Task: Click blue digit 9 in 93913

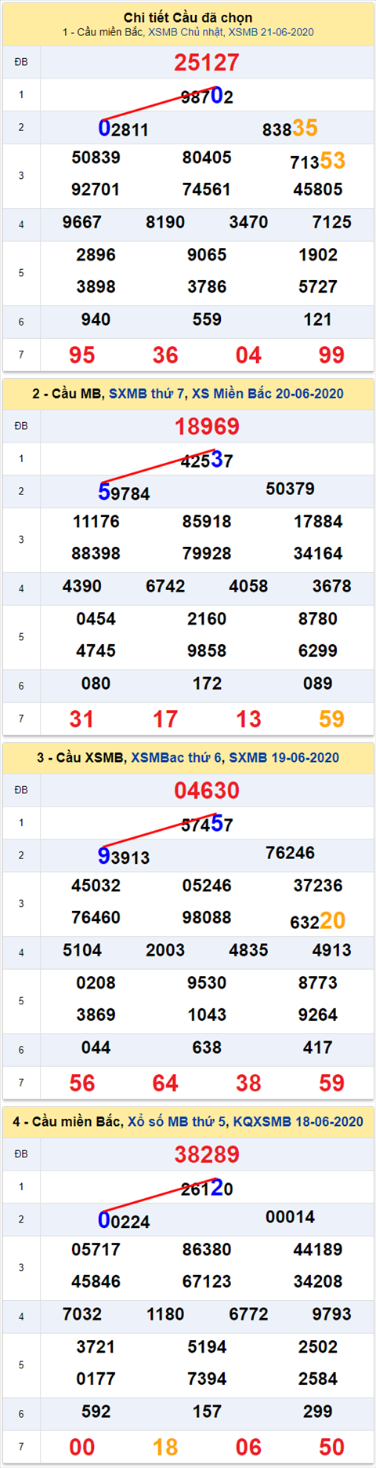Action: click(104, 856)
